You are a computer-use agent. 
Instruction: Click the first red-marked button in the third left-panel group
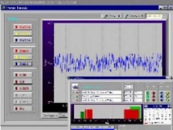tap(23, 75)
